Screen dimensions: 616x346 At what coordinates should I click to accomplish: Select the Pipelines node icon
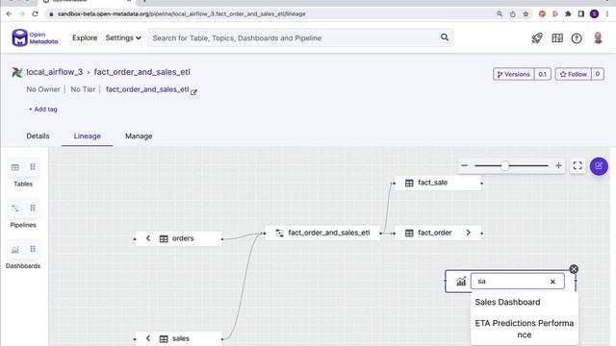(15, 209)
